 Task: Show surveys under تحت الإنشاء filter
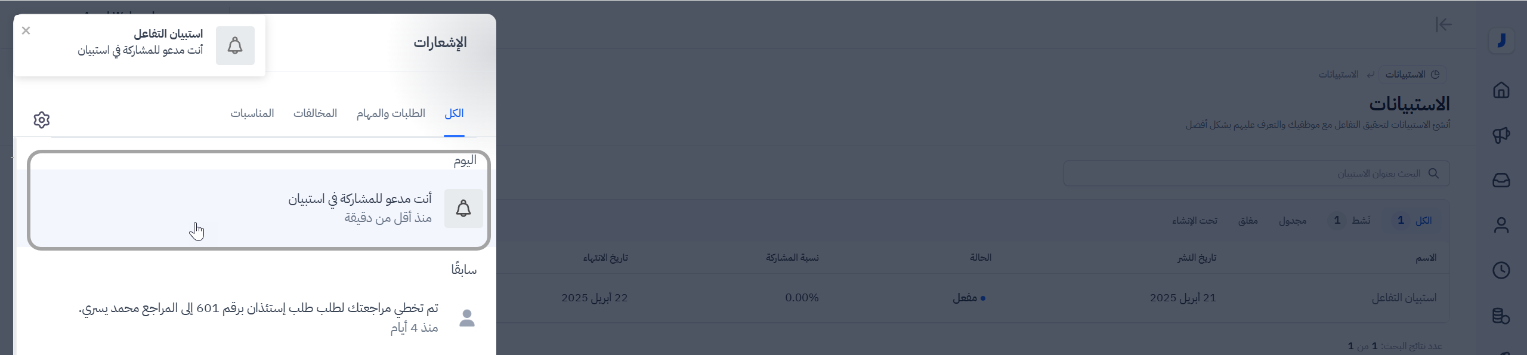click(1195, 221)
